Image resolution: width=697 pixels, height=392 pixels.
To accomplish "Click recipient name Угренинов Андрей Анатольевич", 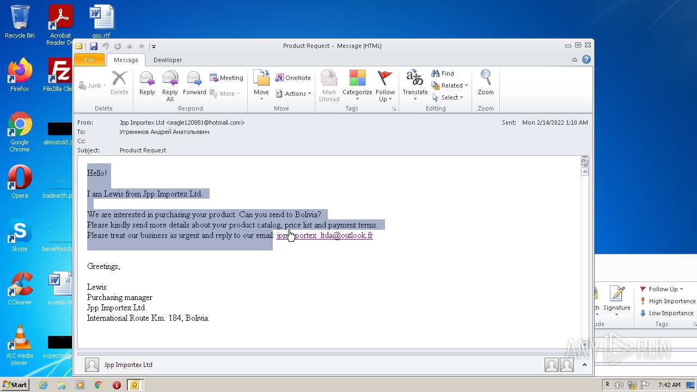I will point(164,132).
